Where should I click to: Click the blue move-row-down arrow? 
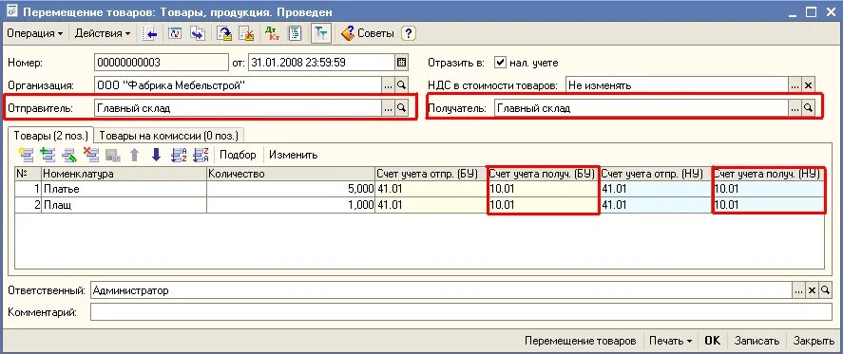tap(156, 155)
